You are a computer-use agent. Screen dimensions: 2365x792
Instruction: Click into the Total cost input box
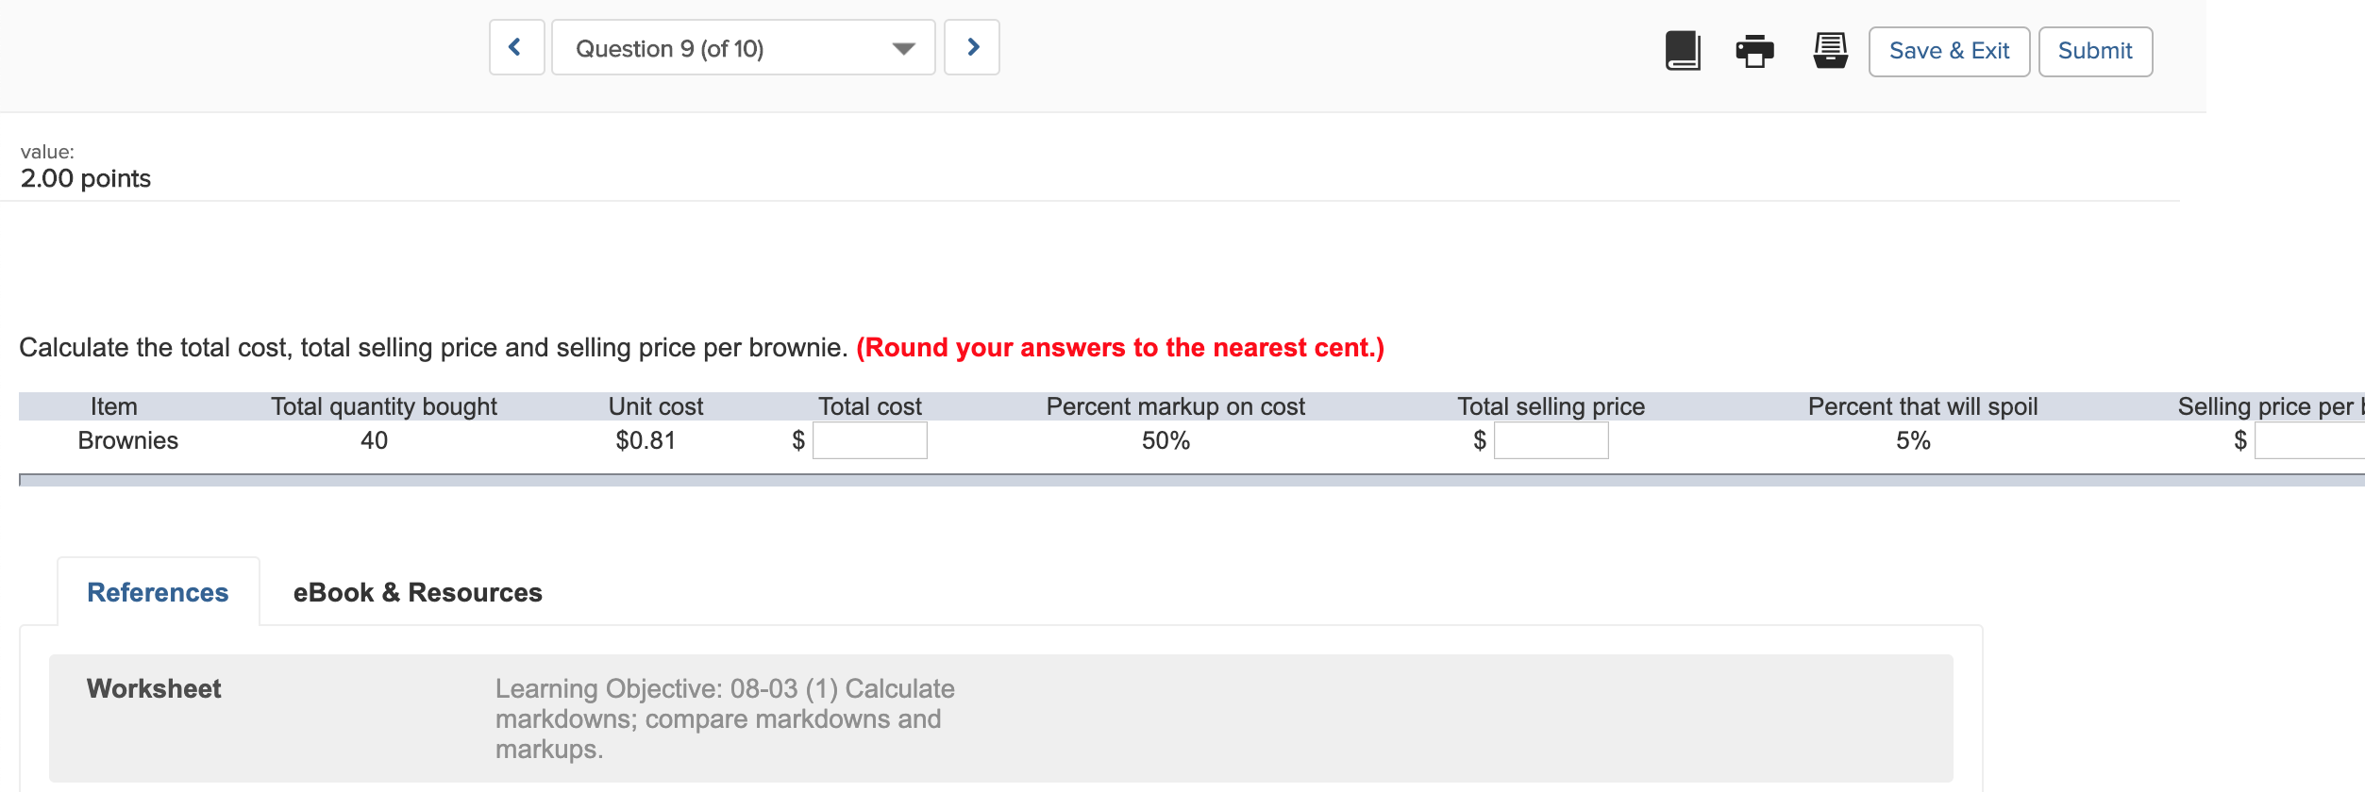point(870,440)
